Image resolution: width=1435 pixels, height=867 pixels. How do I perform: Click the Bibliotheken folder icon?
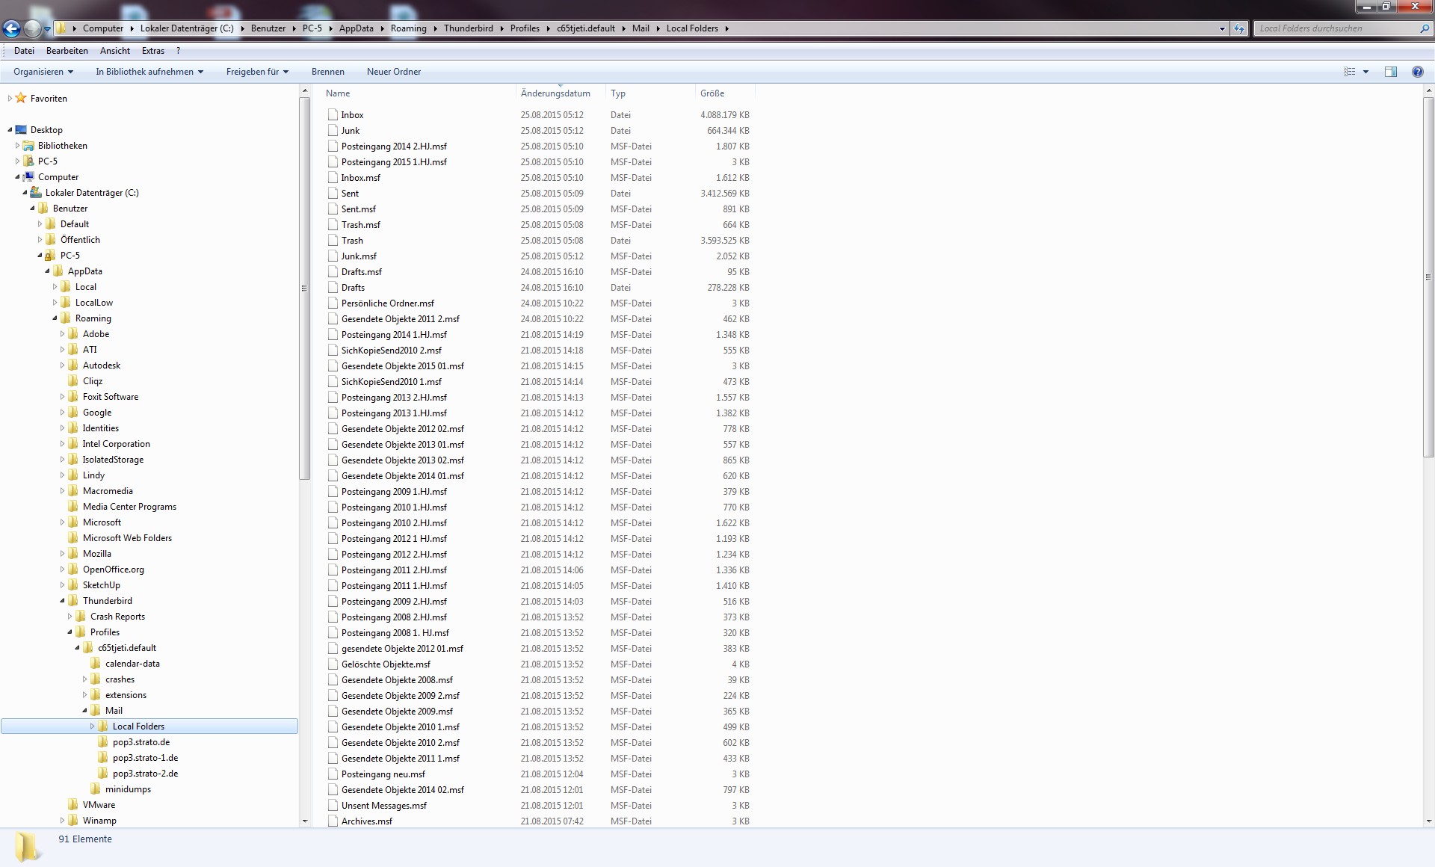(28, 146)
